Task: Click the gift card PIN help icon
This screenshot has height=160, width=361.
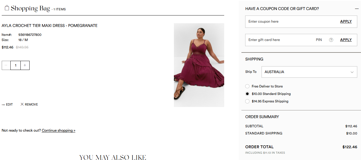Action: point(331,40)
